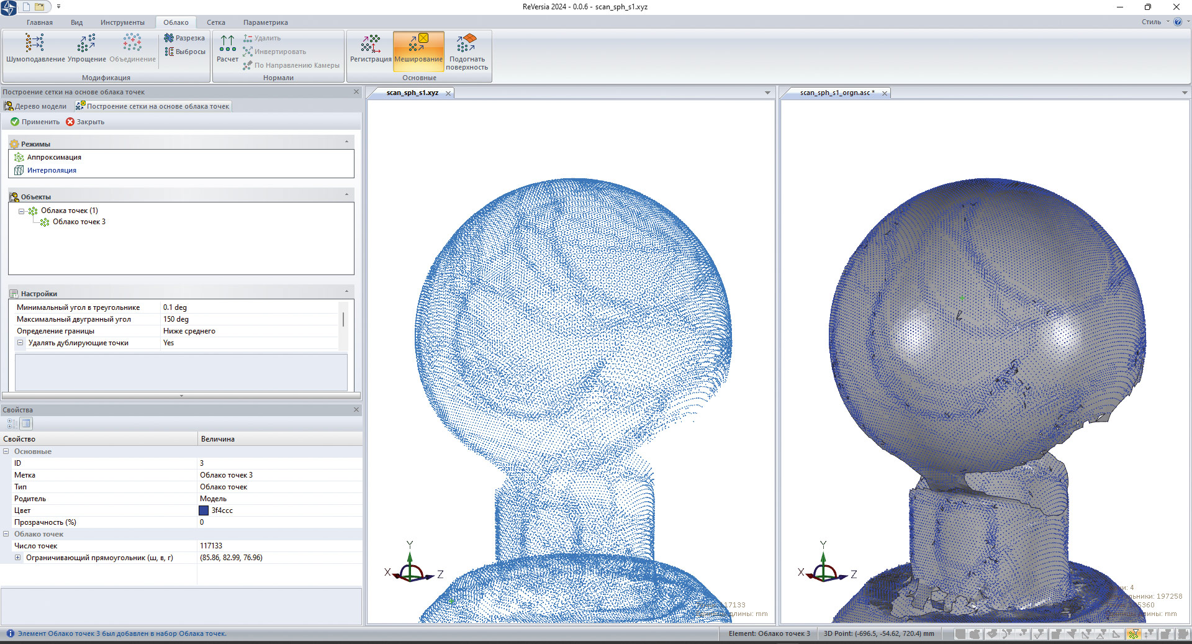Select the Шумоподавление noise reduction tool
1192x644 pixels.
pyautogui.click(x=35, y=48)
